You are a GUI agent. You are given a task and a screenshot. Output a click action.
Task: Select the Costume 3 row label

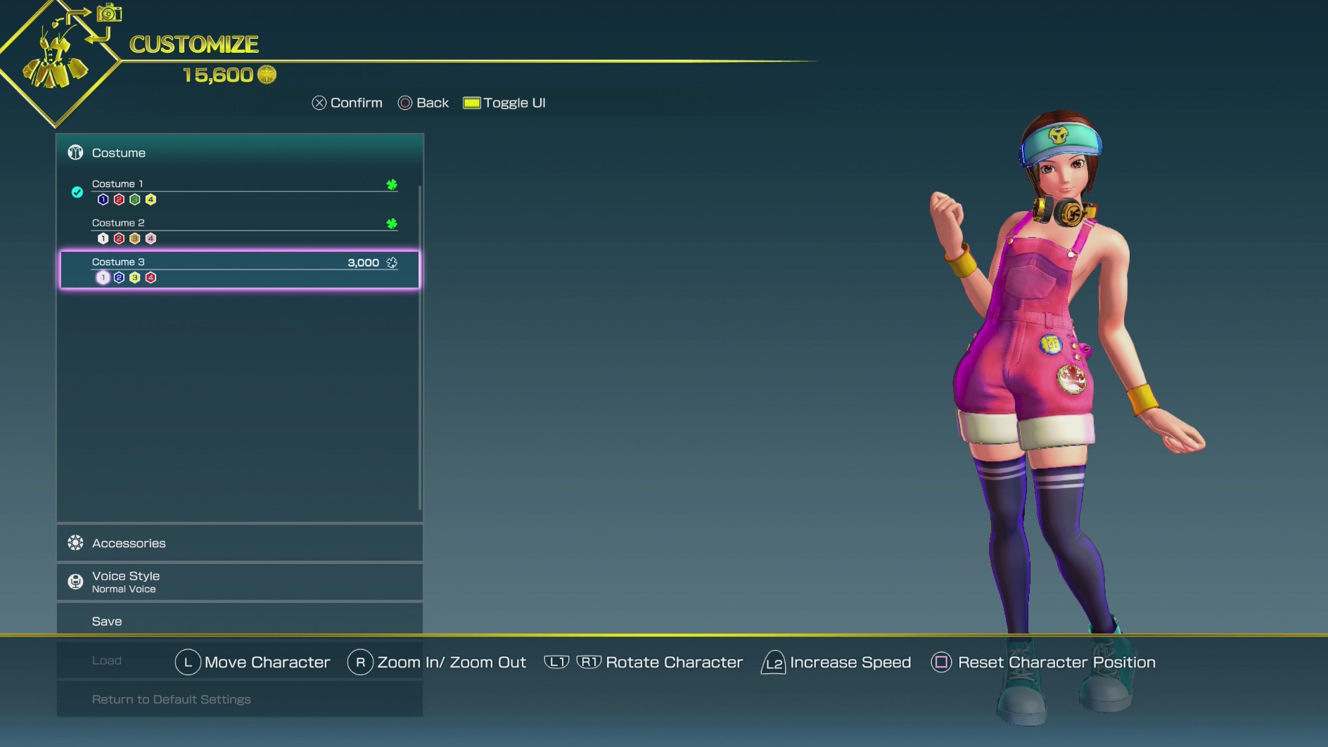coord(118,262)
